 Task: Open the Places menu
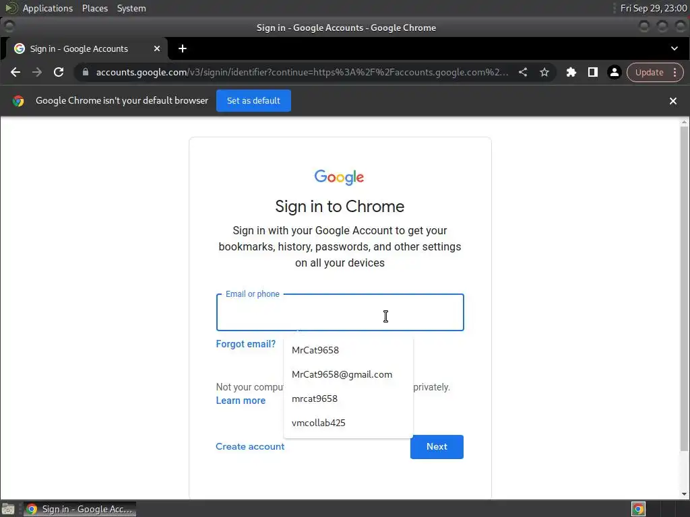[x=94, y=8]
